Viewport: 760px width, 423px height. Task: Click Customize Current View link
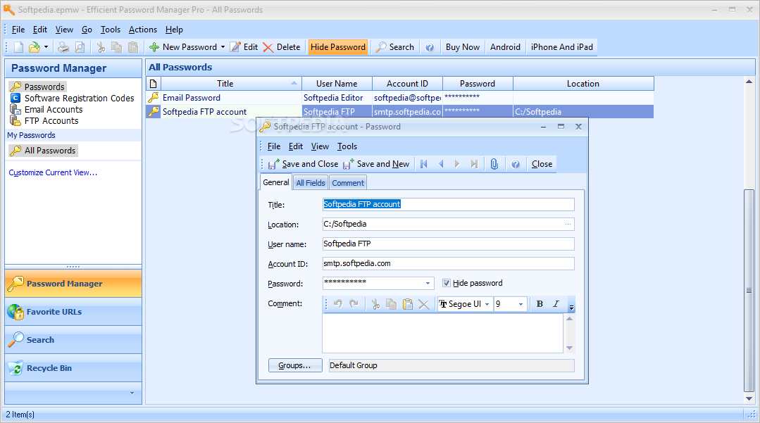coord(53,172)
